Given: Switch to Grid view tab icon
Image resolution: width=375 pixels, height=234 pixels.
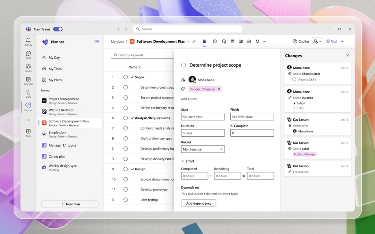Looking at the screenshot, I should 204,41.
